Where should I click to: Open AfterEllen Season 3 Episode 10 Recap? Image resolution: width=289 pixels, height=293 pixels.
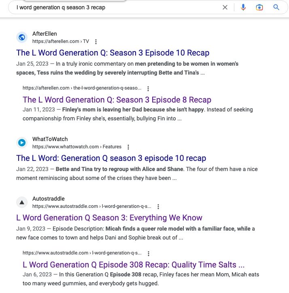pos(113,53)
